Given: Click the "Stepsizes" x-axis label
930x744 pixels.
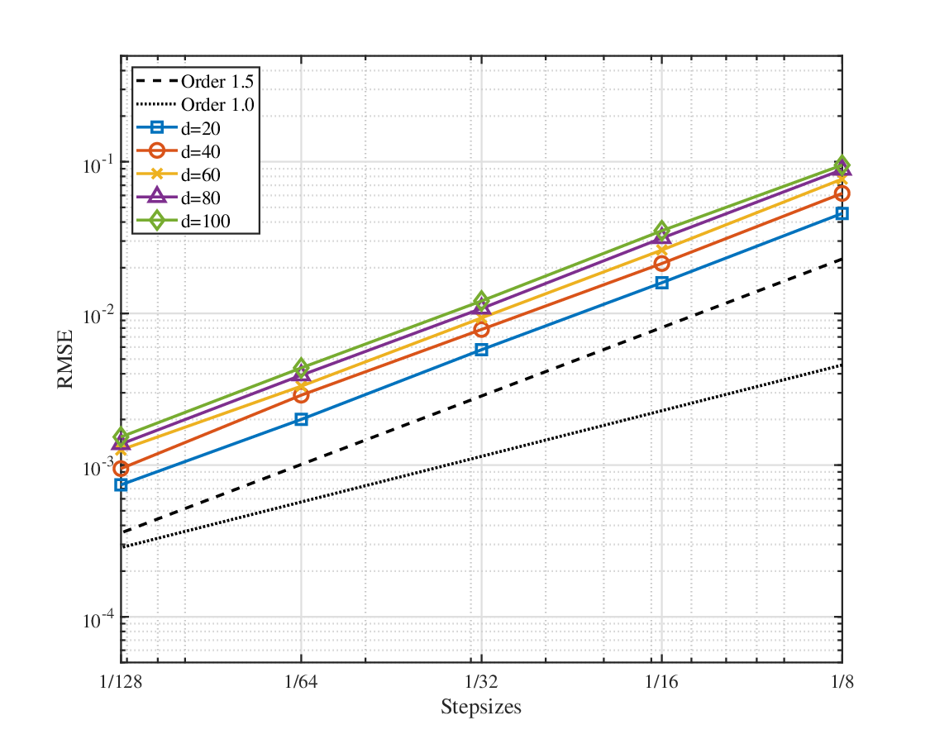Looking at the screenshot, I should click(x=481, y=708).
